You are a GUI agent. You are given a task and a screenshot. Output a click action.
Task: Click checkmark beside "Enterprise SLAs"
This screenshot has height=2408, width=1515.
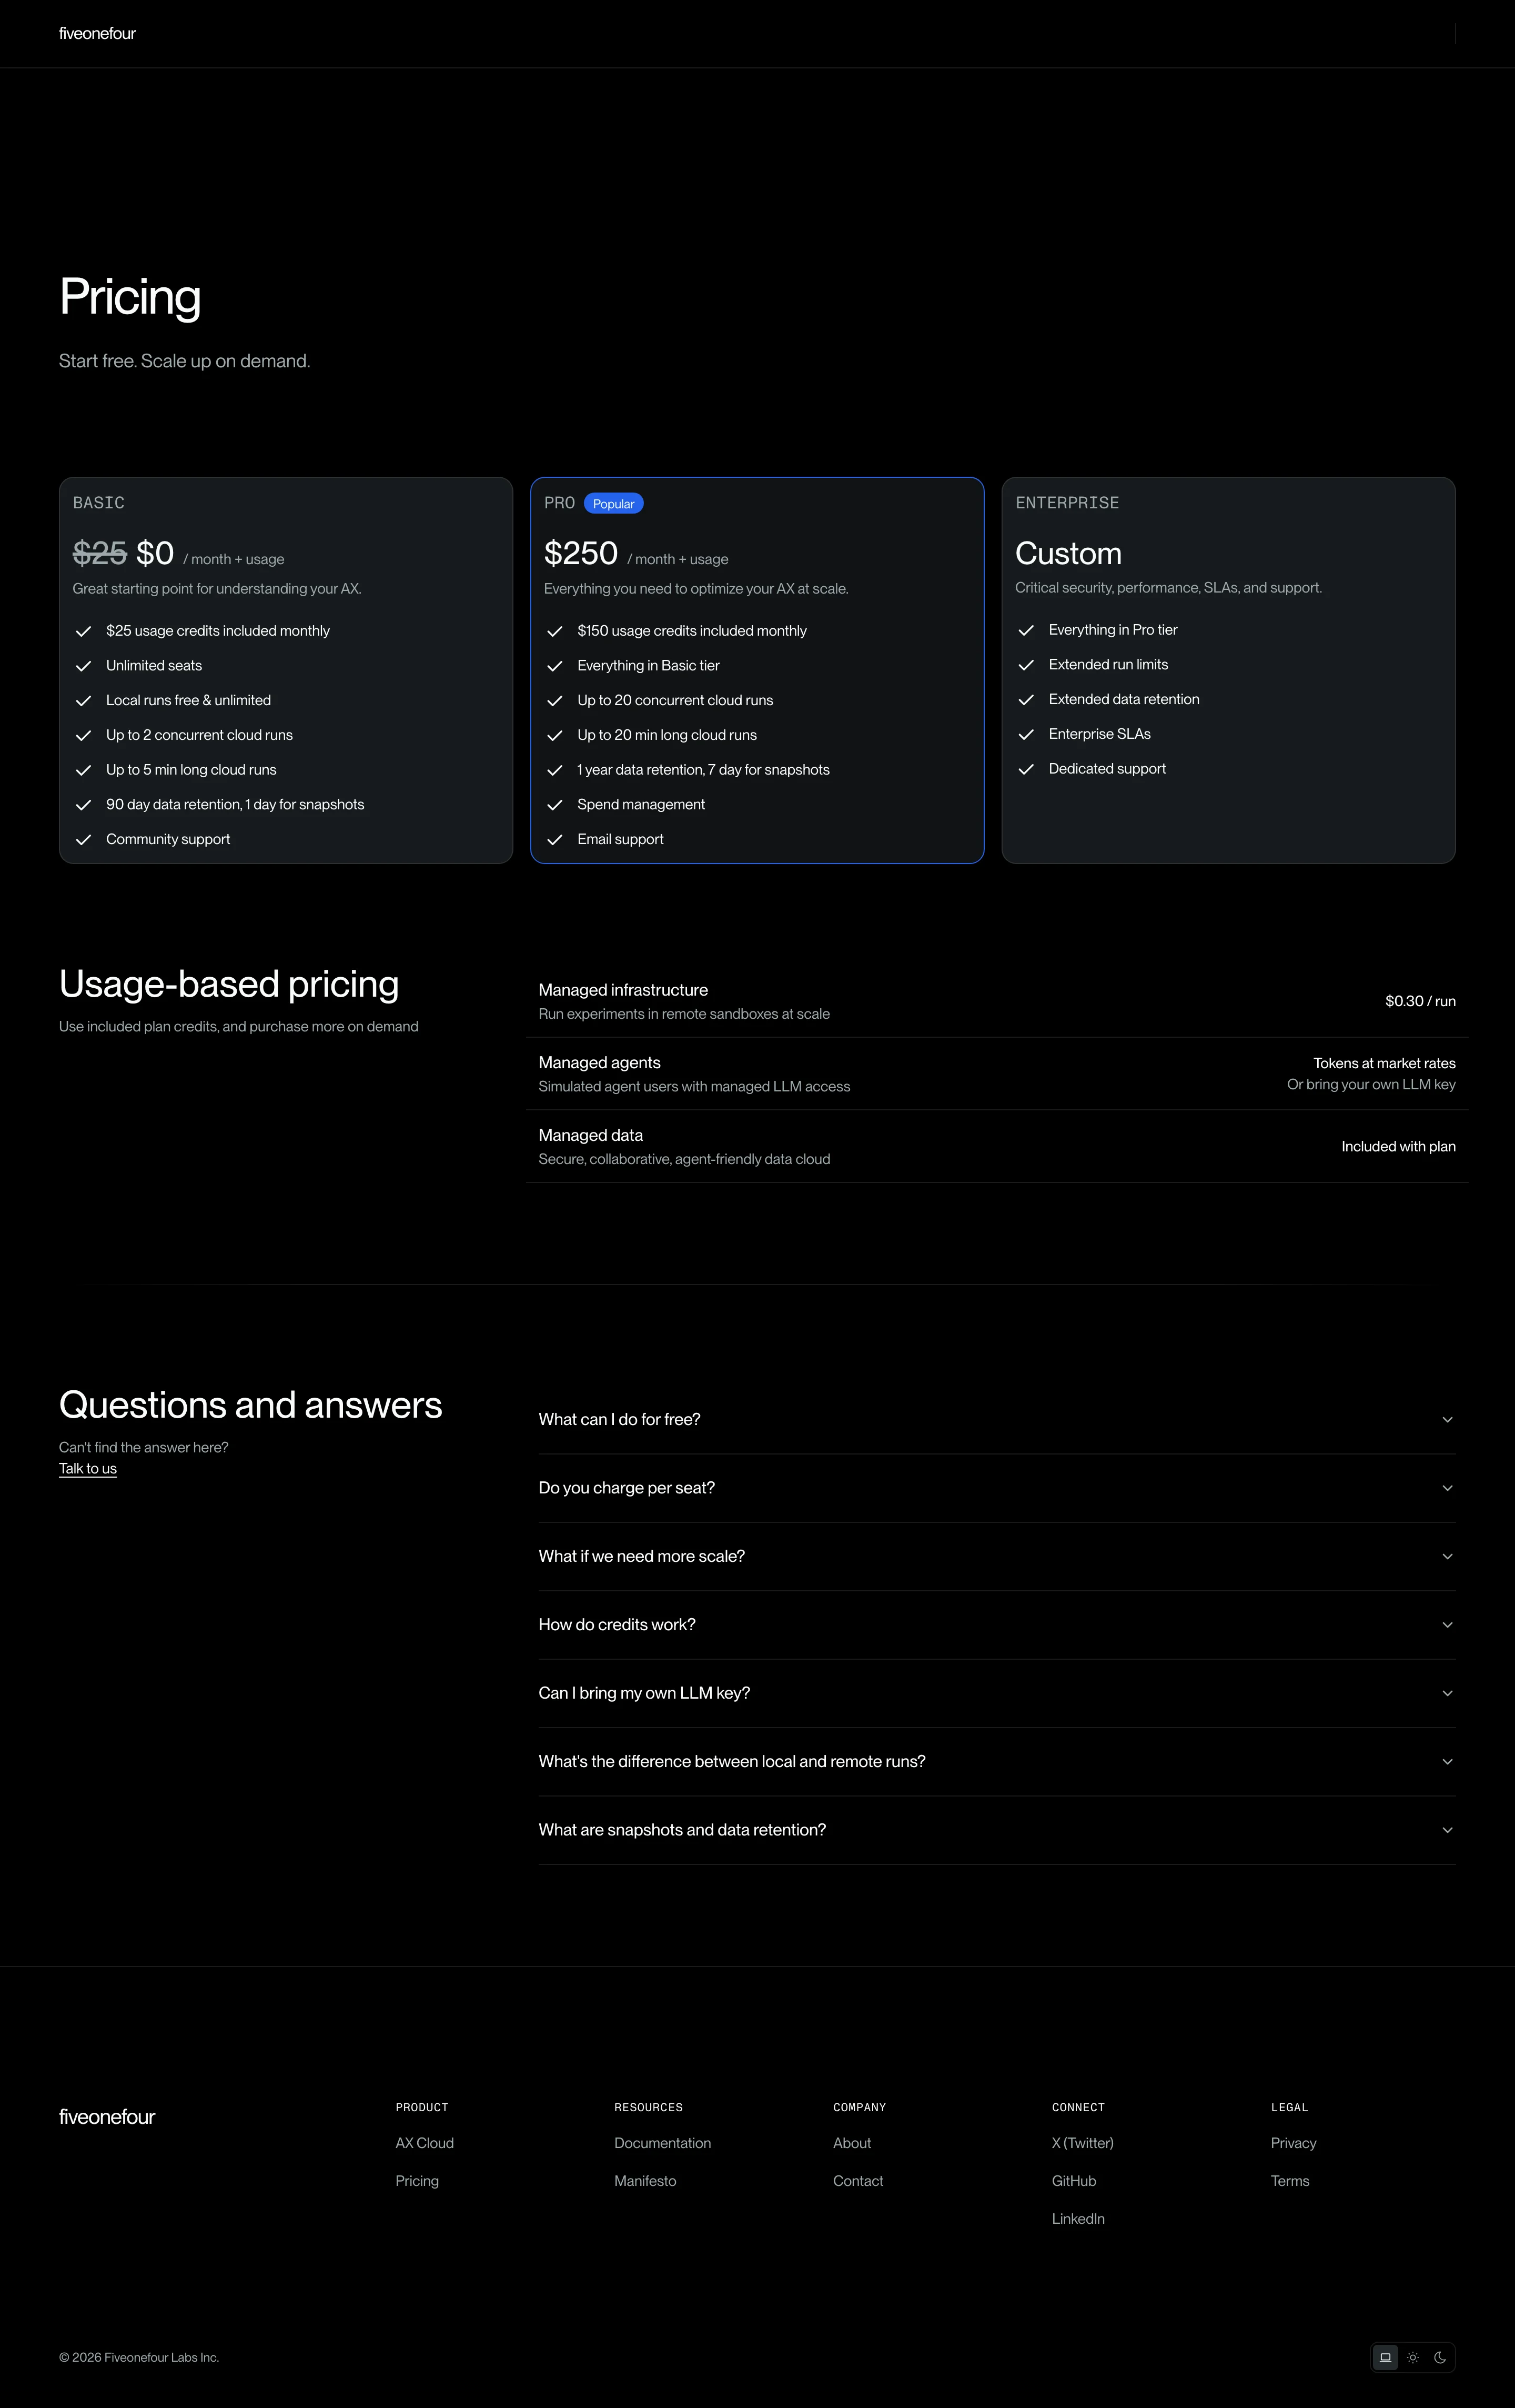[x=1025, y=734]
